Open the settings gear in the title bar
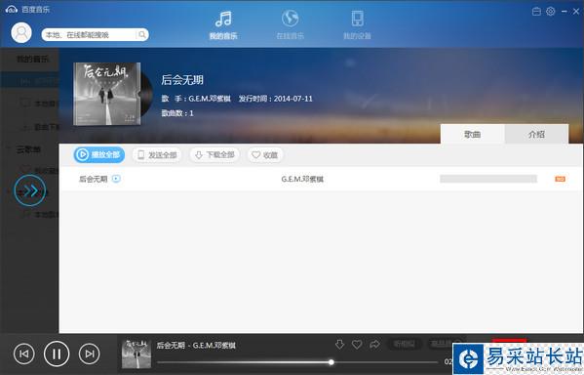This screenshot has height=375, width=584. pos(551,11)
